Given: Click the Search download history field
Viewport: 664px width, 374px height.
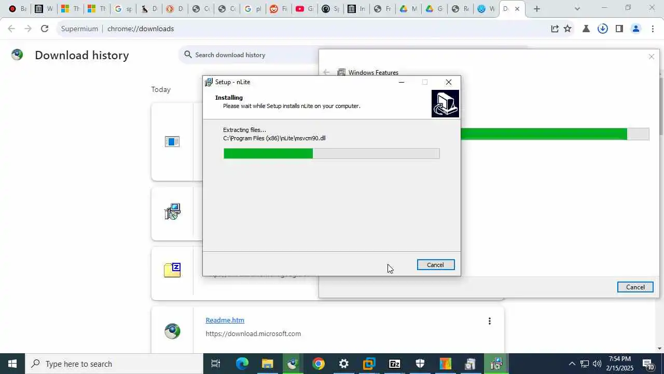Looking at the screenshot, I should coord(249,55).
